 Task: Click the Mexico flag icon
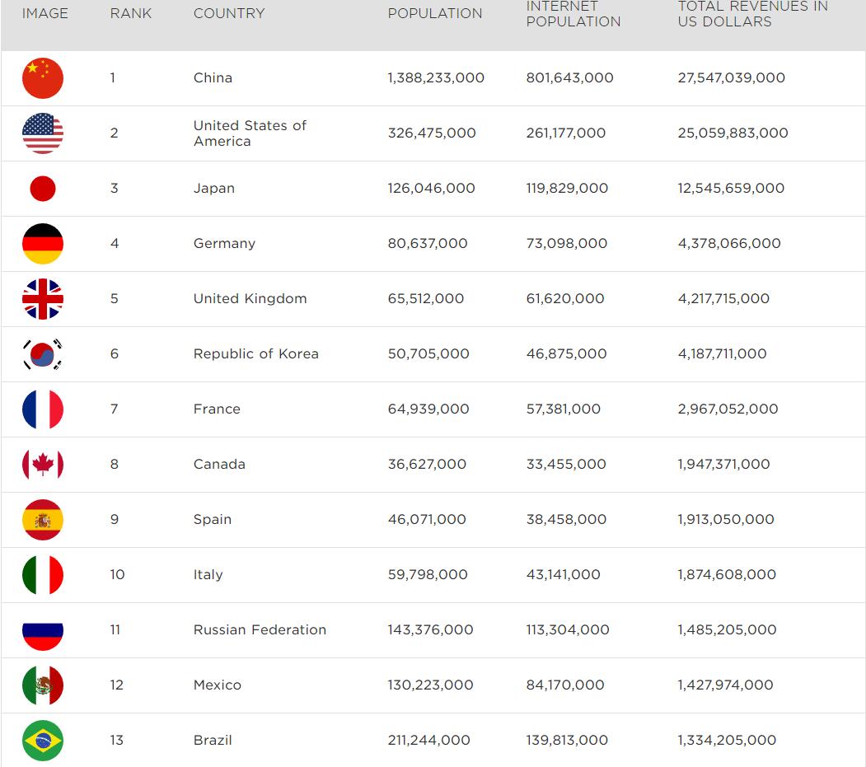[43, 685]
